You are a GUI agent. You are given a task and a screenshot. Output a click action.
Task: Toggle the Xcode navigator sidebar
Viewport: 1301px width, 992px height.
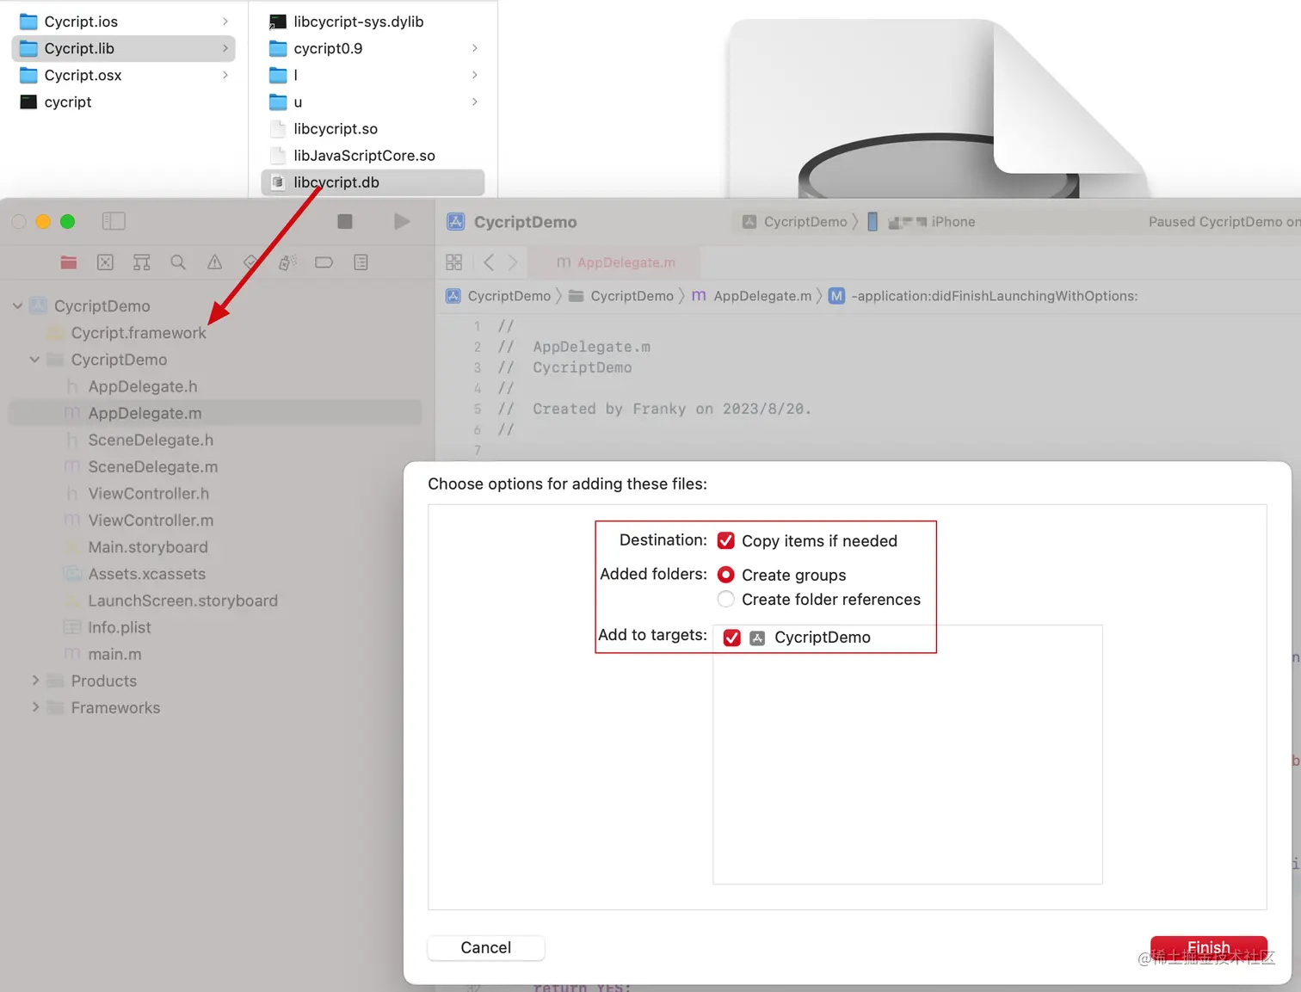[x=114, y=221]
